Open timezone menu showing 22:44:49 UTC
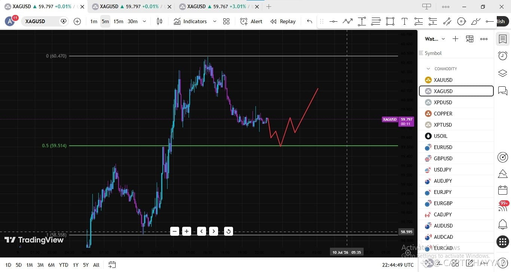Screen dimensions: 511x272 [398, 265]
